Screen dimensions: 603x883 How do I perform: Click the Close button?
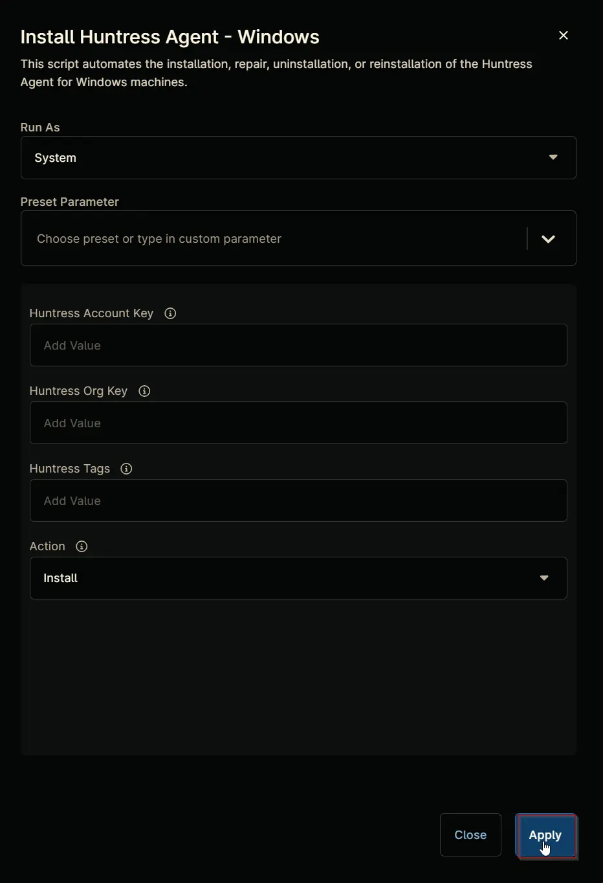pos(470,835)
